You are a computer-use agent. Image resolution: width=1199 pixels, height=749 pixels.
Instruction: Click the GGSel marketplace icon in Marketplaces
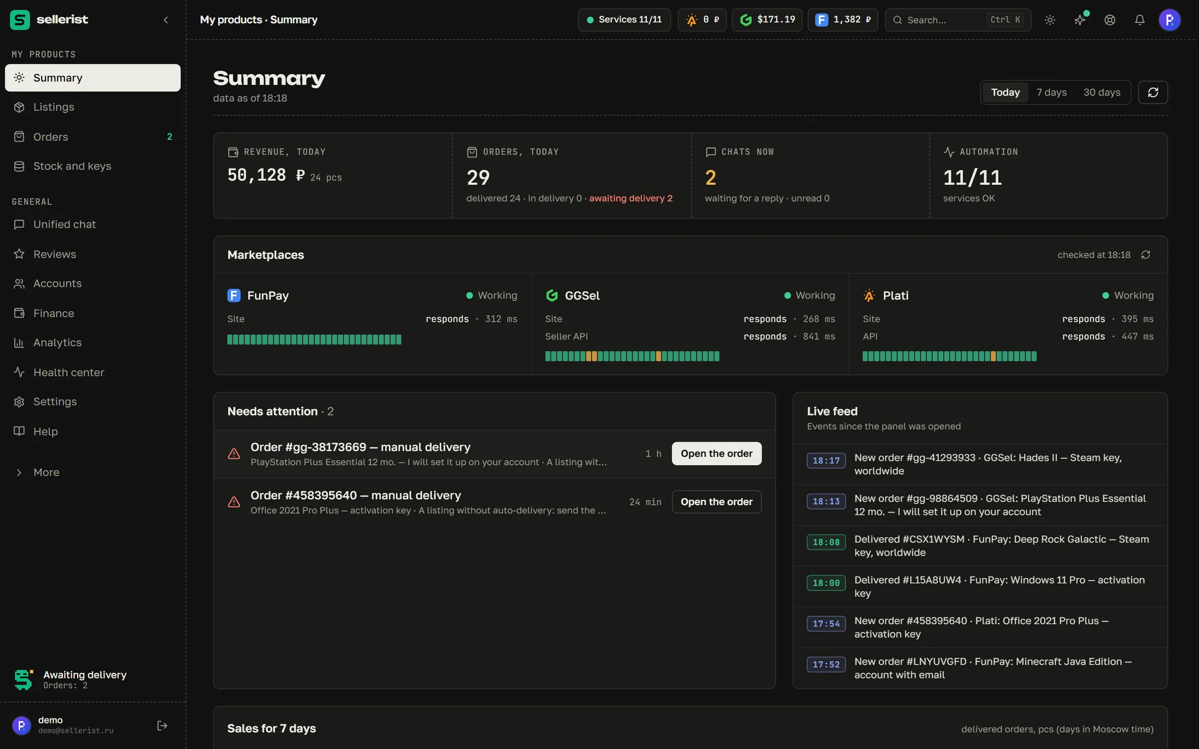pyautogui.click(x=552, y=295)
